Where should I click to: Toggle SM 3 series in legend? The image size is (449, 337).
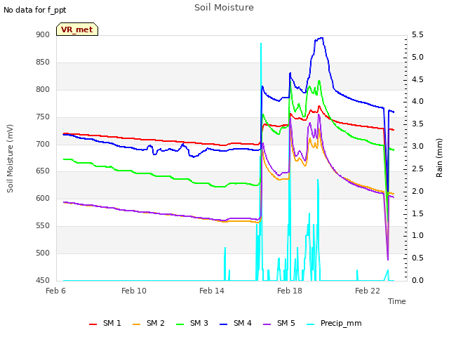(x=192, y=323)
